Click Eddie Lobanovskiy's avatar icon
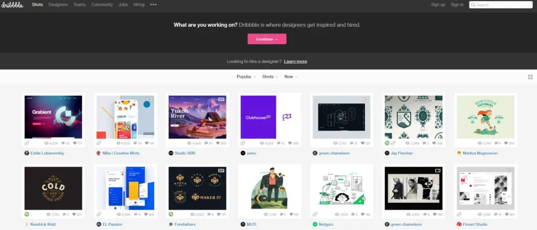 pos(27,153)
